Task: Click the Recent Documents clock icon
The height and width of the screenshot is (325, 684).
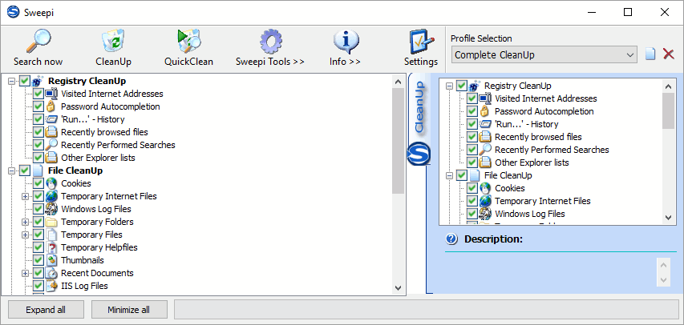Action: [51, 273]
